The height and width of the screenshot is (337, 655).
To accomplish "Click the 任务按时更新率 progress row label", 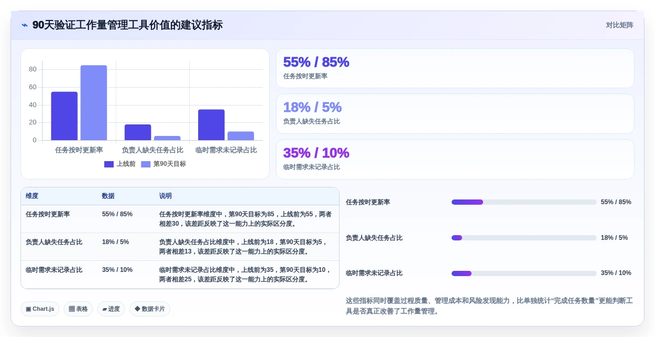I will click(x=368, y=202).
